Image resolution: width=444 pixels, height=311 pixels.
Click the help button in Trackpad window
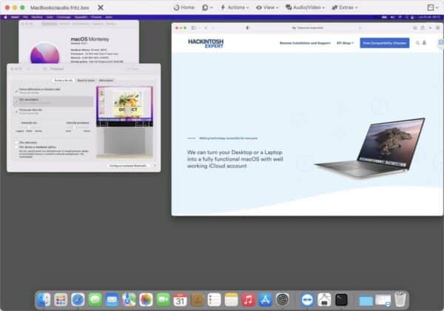(155, 166)
